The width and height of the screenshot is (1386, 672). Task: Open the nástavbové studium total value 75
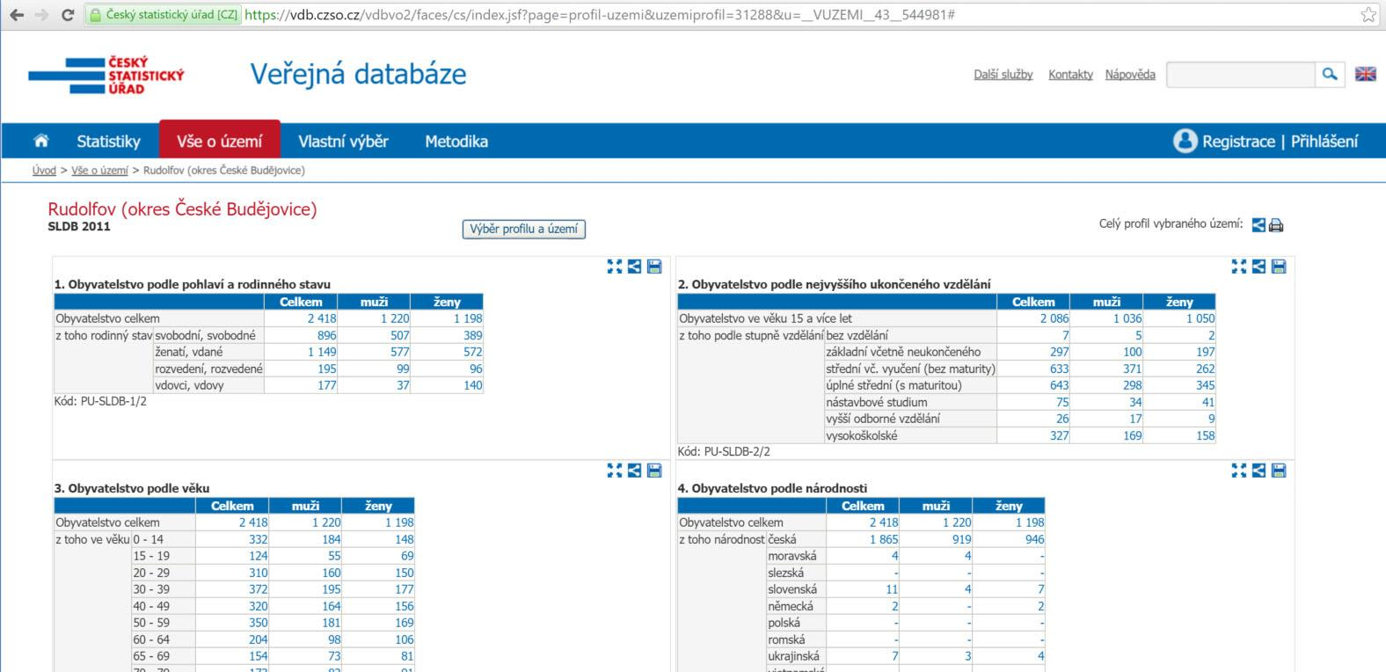pos(1062,402)
